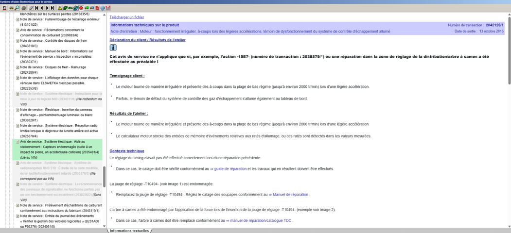
Task: Open note Réception radio limitée dégivreur
Action: click(x=59, y=131)
